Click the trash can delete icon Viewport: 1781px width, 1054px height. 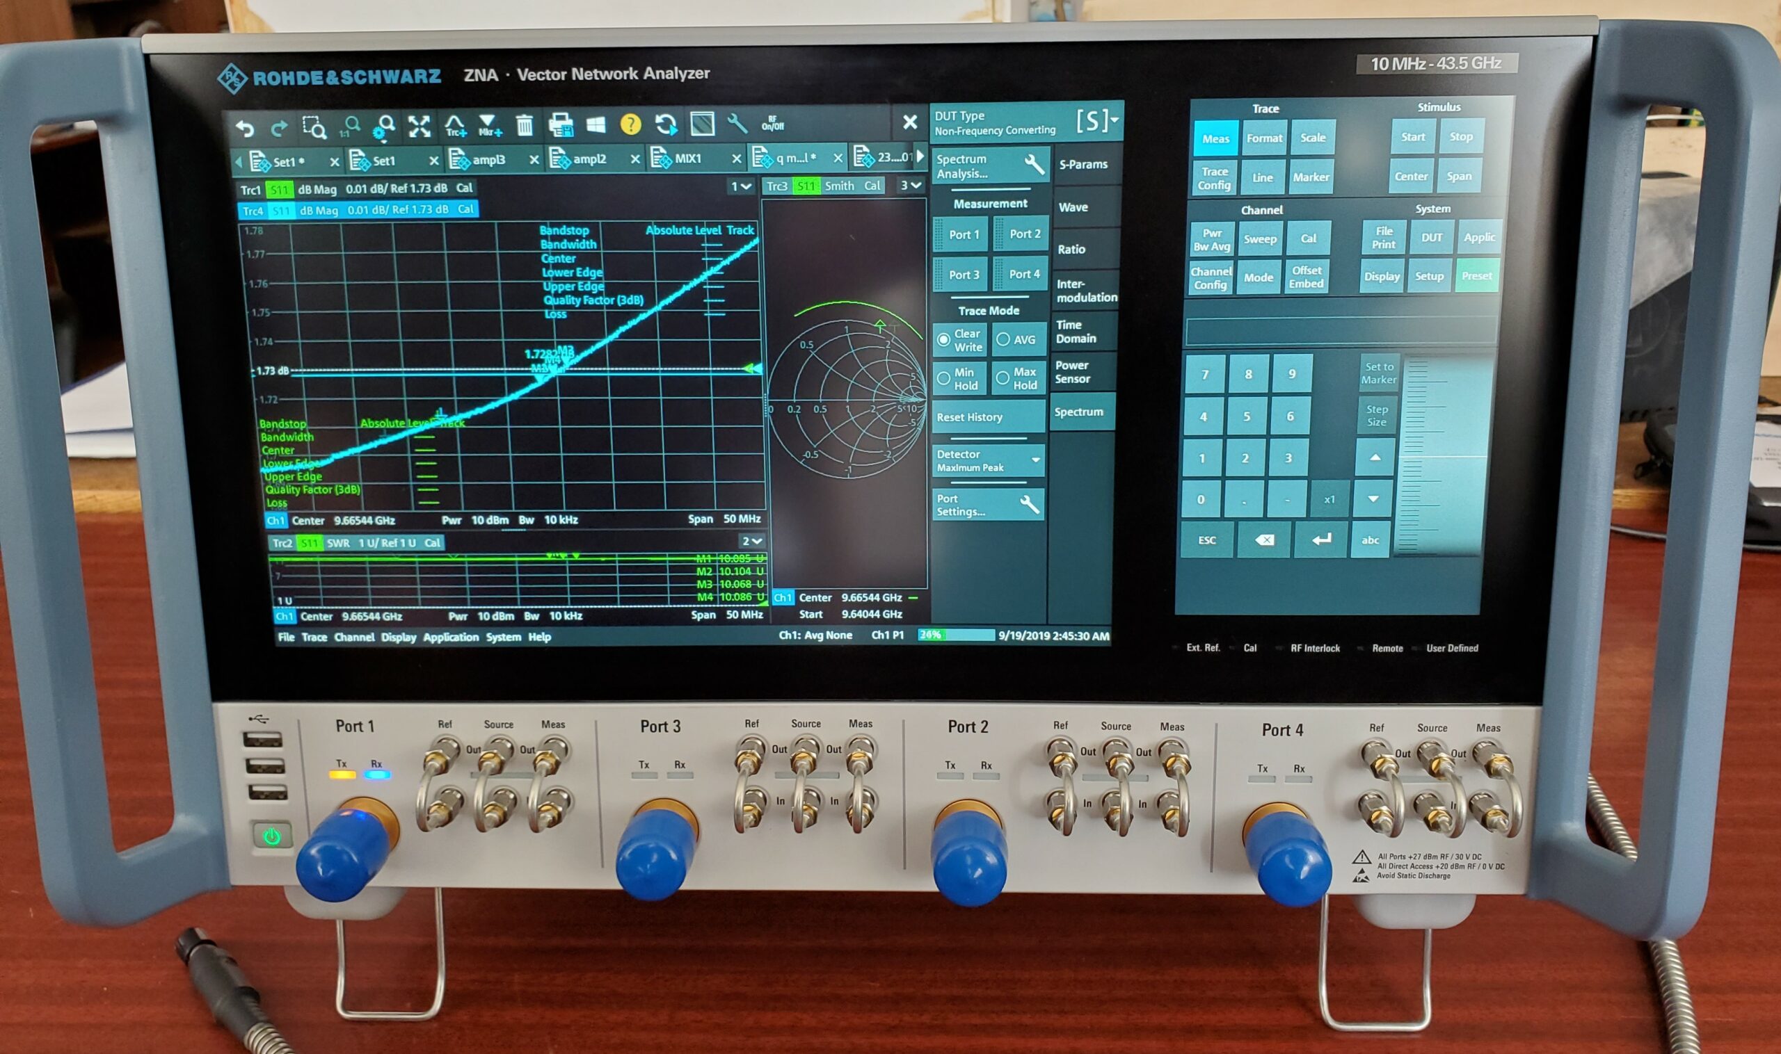[x=525, y=126]
